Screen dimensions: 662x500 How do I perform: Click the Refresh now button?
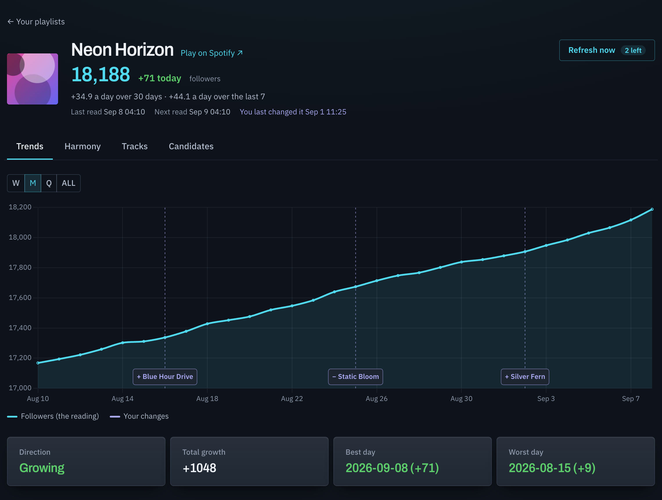pos(607,50)
